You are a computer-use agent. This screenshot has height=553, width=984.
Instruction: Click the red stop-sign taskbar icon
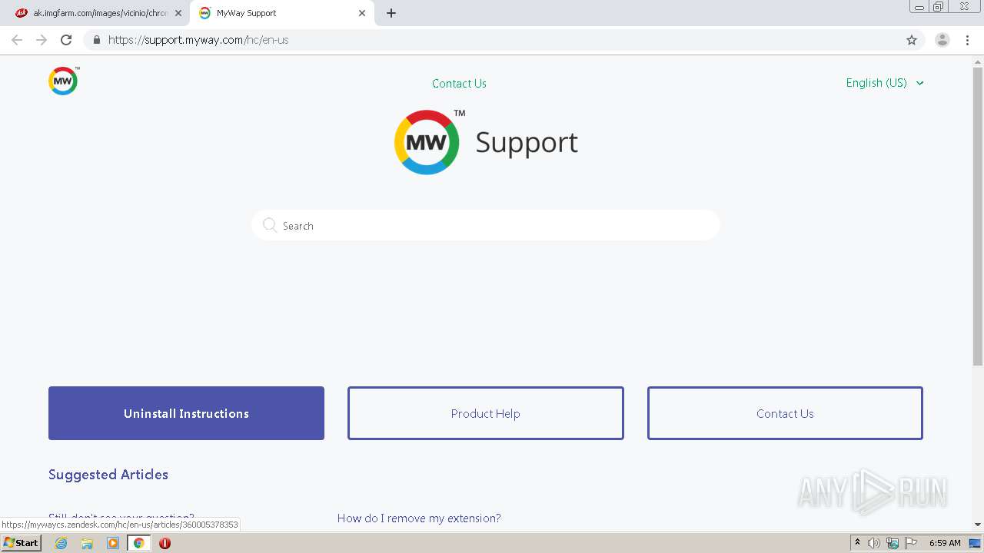tap(165, 543)
